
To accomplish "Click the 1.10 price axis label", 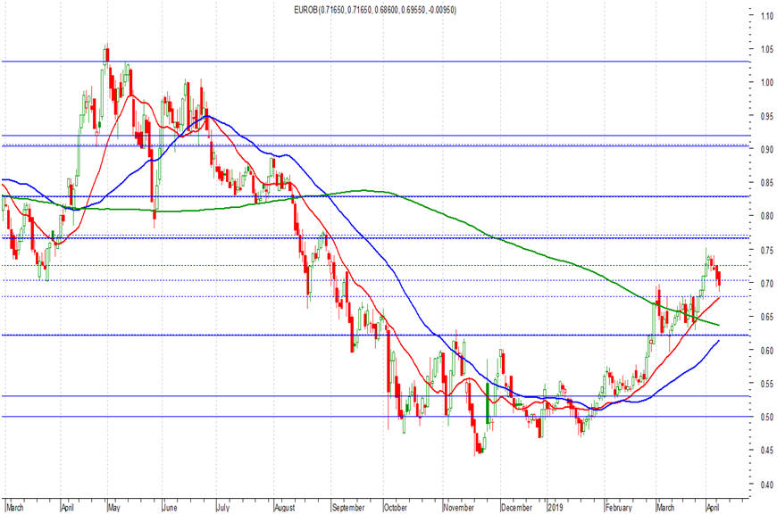I will coord(767,16).
